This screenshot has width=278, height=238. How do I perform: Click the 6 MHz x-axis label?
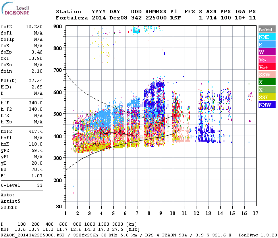coord(125,213)
